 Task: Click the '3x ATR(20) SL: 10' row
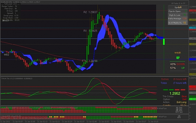[177, 23]
